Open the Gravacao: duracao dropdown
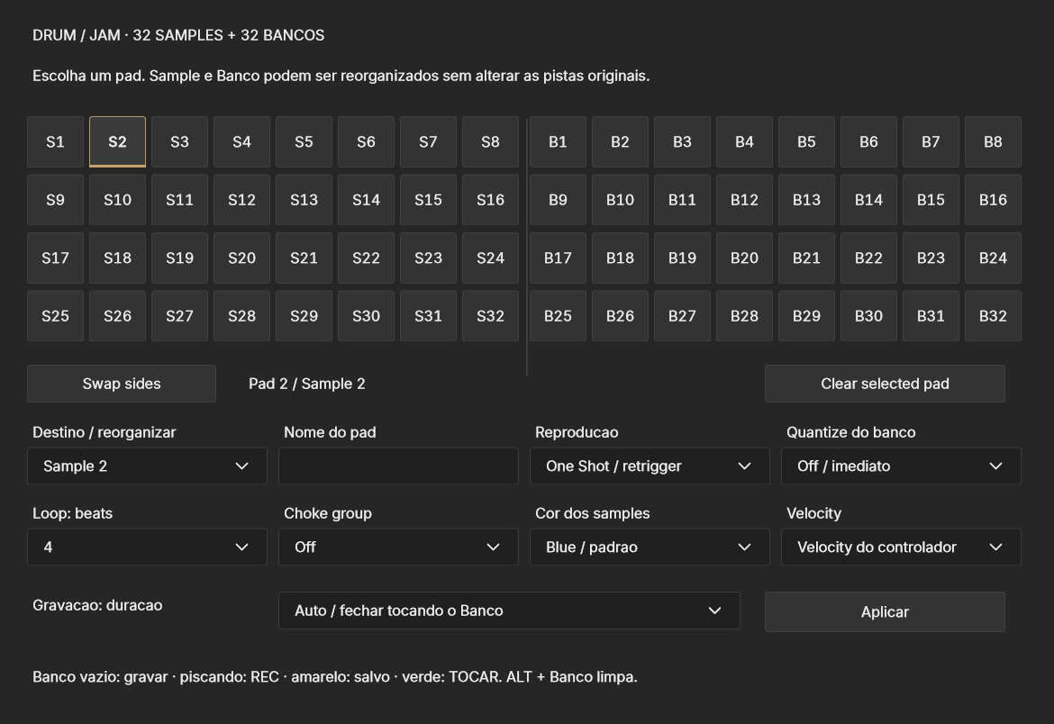Image resolution: width=1054 pixels, height=724 pixels. click(509, 611)
